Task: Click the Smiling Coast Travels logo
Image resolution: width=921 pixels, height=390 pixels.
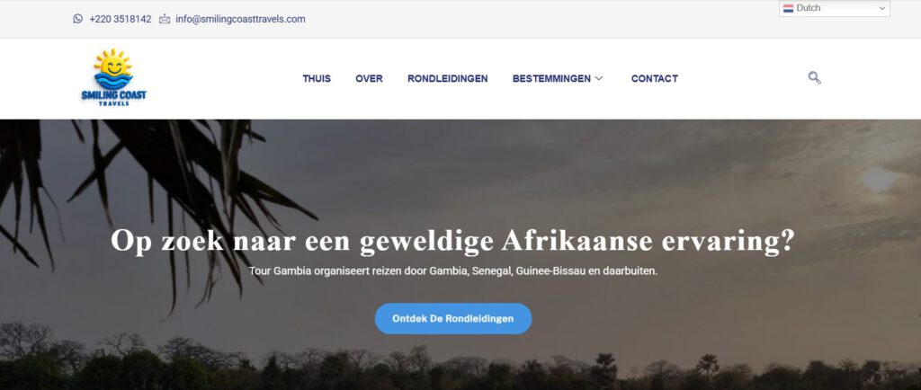Action: pyautogui.click(x=113, y=77)
